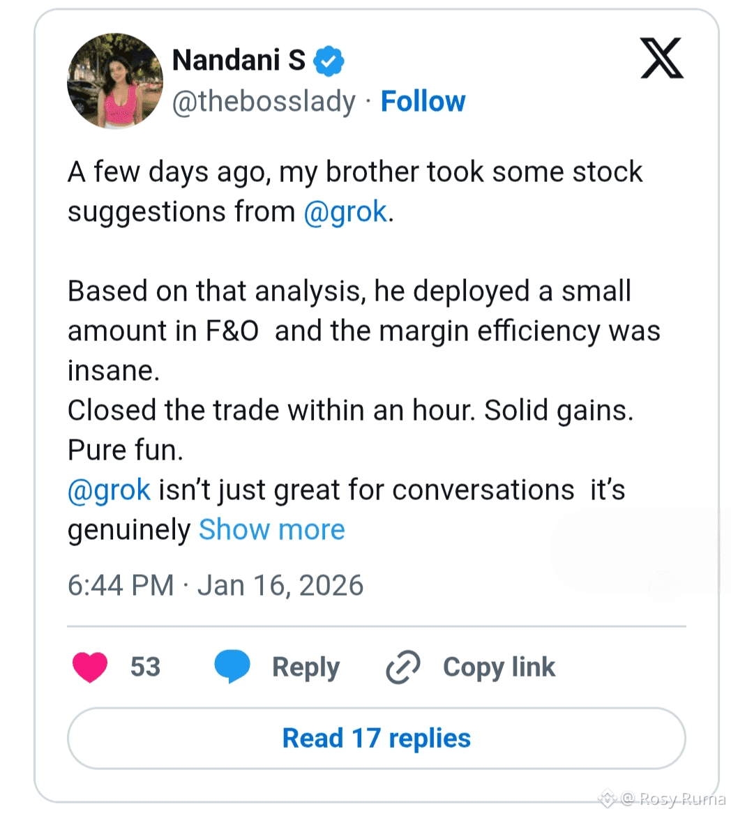Click the chain link icon
Viewport: 731px width, 816px height.
click(x=403, y=667)
